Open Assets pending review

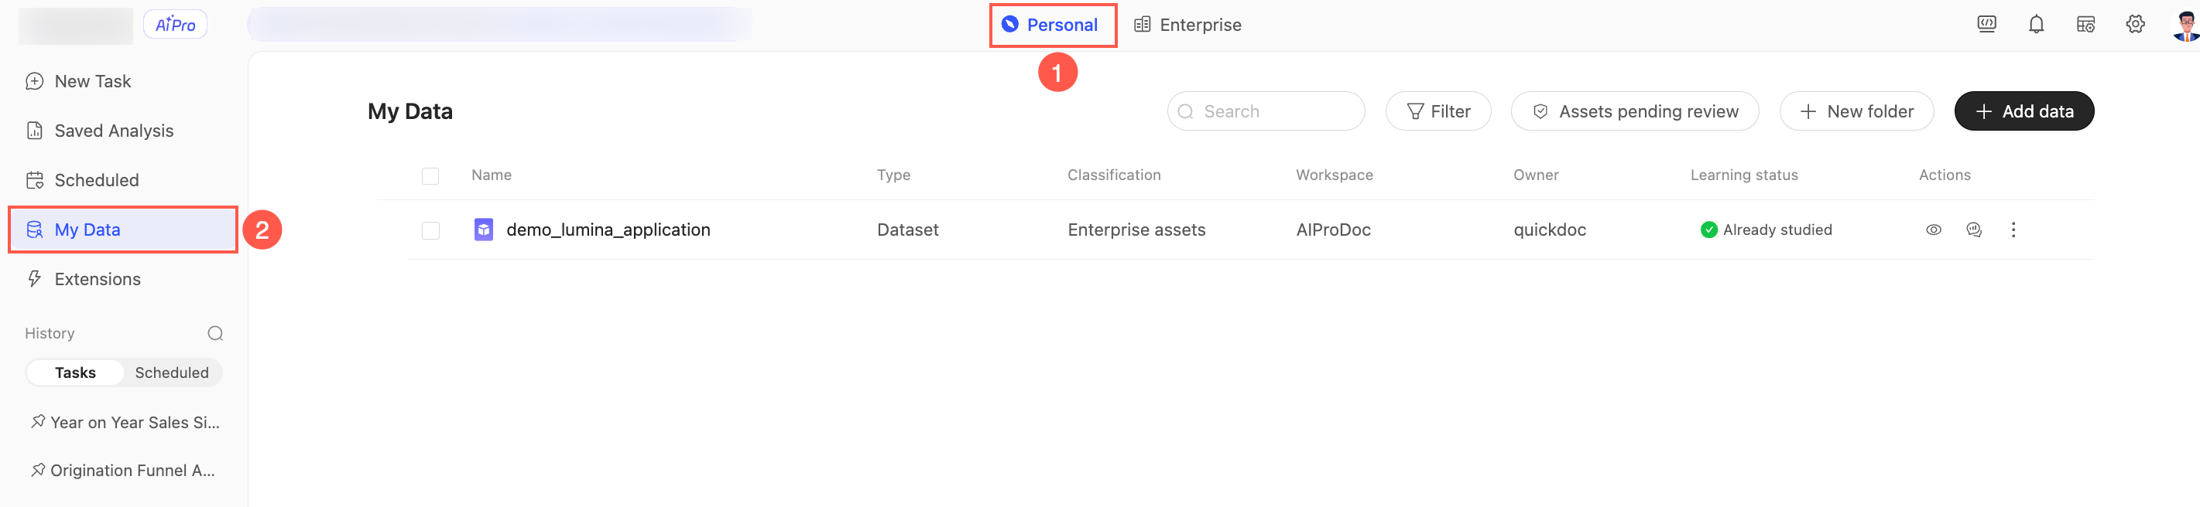coord(1635,111)
